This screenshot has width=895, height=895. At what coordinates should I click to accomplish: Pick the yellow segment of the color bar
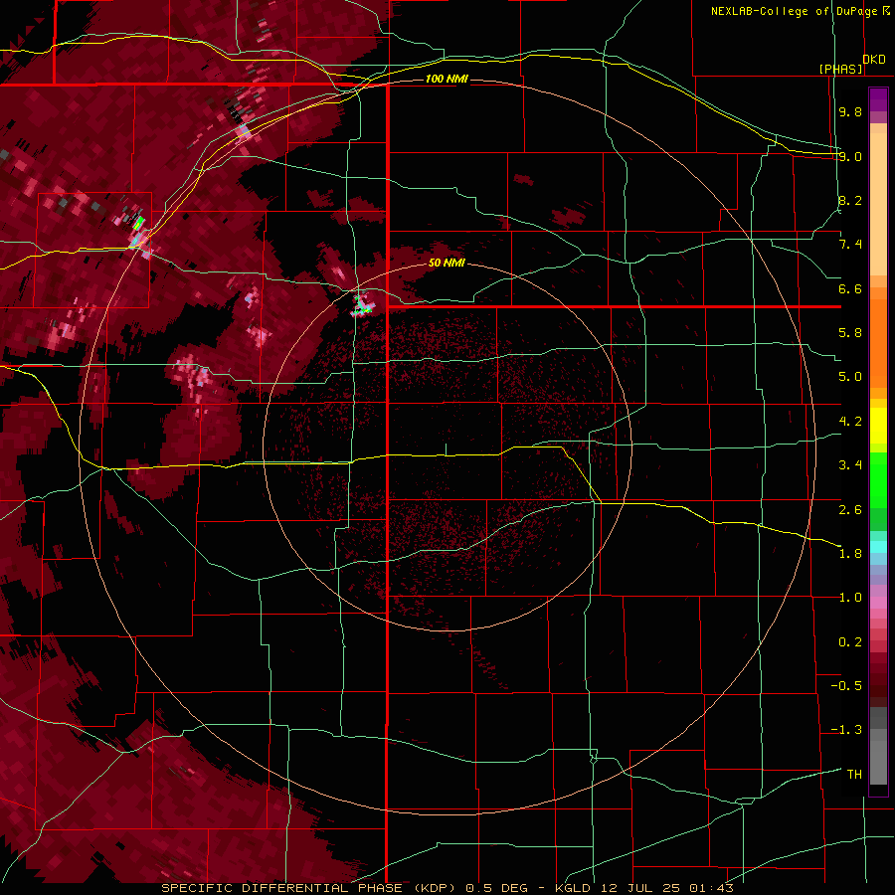(x=878, y=426)
